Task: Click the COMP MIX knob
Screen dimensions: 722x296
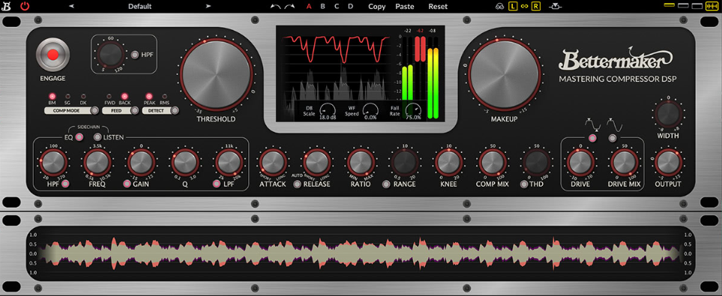Action: [x=493, y=162]
